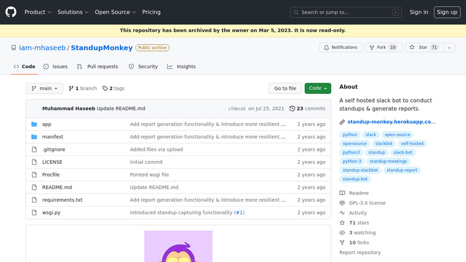Click the Activity pulse icon in sidebar
Viewport: 466px width, 262px height.
click(342, 213)
